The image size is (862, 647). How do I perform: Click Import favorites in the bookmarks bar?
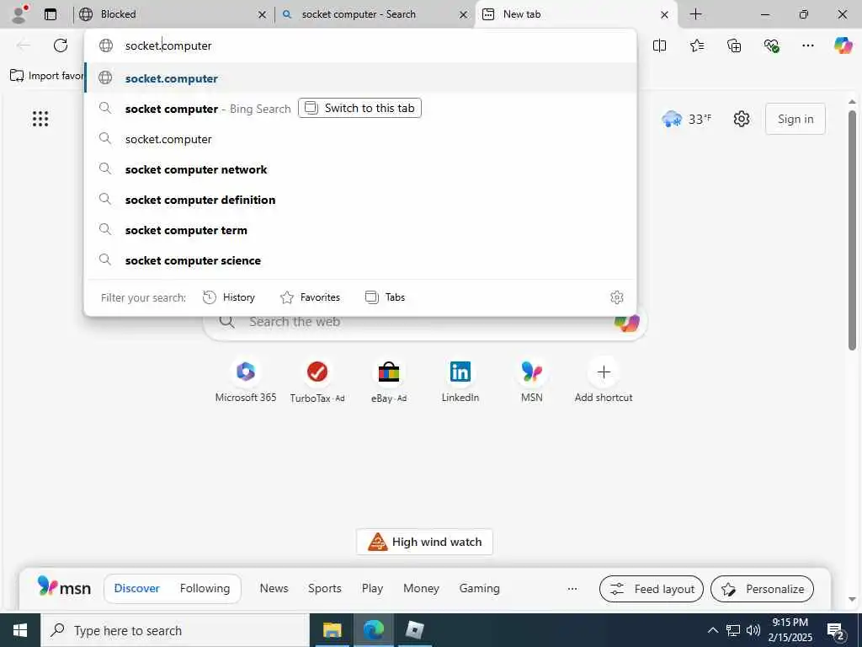[x=47, y=75]
